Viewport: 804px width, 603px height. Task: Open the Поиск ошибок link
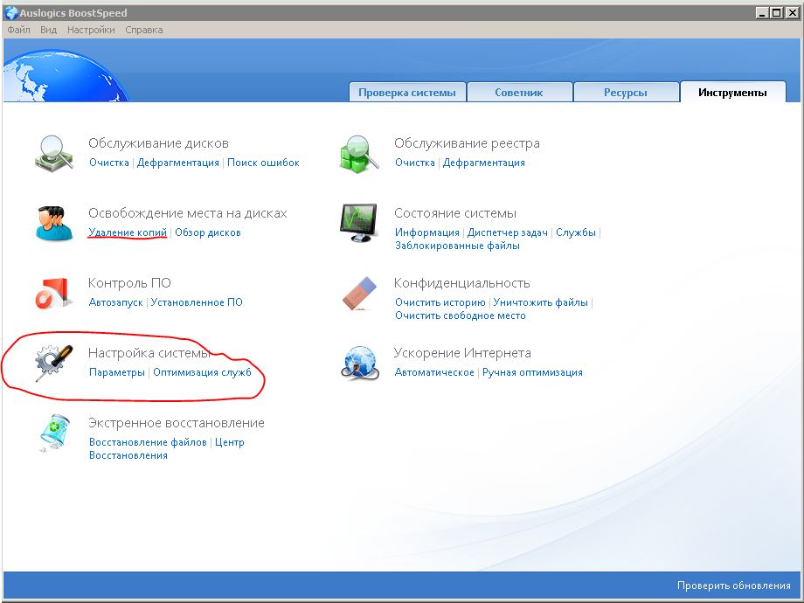coord(263,163)
